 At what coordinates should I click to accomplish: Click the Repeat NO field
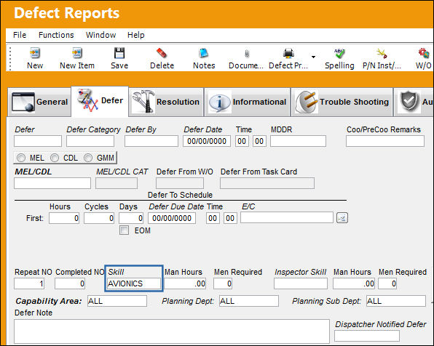(29, 283)
